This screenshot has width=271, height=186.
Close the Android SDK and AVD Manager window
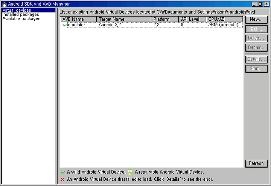point(266,4)
